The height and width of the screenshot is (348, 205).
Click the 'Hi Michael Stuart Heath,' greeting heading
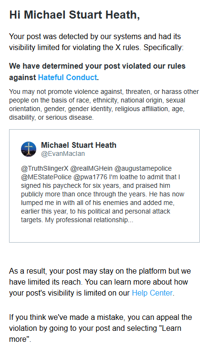[74, 15]
